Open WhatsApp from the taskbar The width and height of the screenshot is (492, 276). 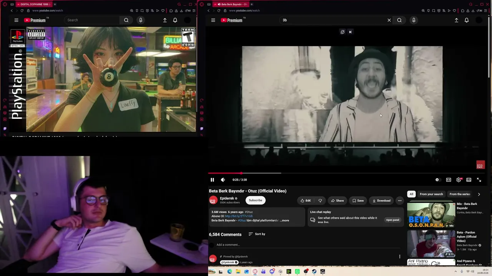(x=297, y=271)
